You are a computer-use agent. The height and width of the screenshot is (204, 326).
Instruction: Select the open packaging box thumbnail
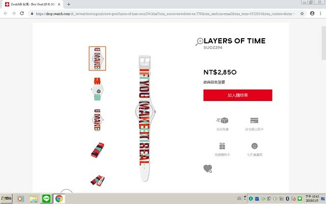tap(97, 180)
